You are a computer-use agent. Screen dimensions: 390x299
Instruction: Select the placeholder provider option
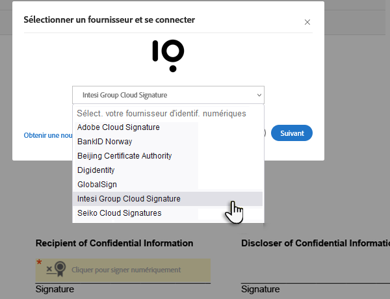pos(162,113)
